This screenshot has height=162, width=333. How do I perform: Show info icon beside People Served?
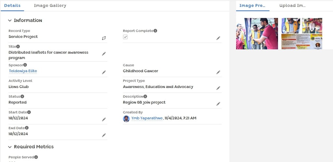pyautogui.click(x=36, y=157)
